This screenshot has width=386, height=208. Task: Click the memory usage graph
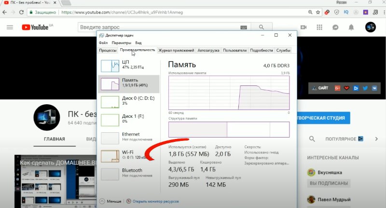[x=229, y=93]
